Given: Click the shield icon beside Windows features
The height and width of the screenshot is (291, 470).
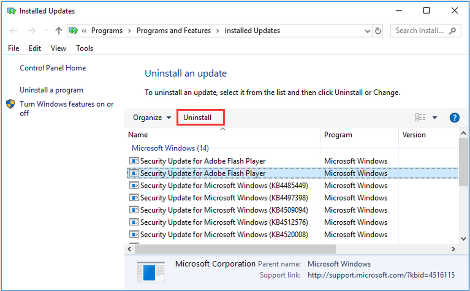Looking at the screenshot, I should (11, 104).
